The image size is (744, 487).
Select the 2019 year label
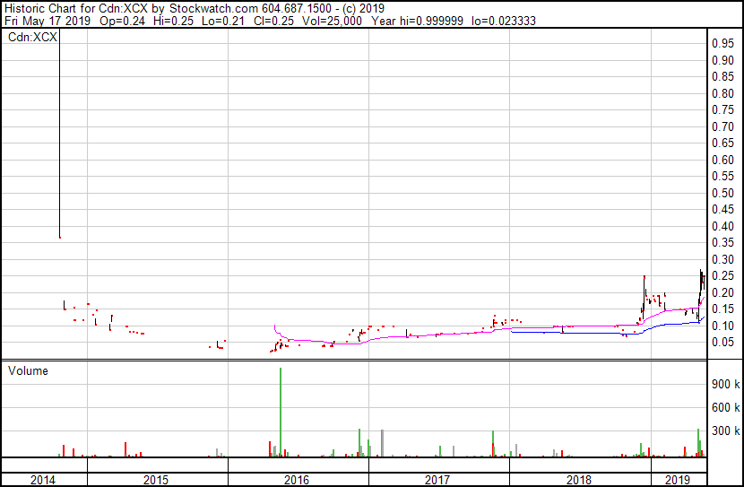pos(679,480)
